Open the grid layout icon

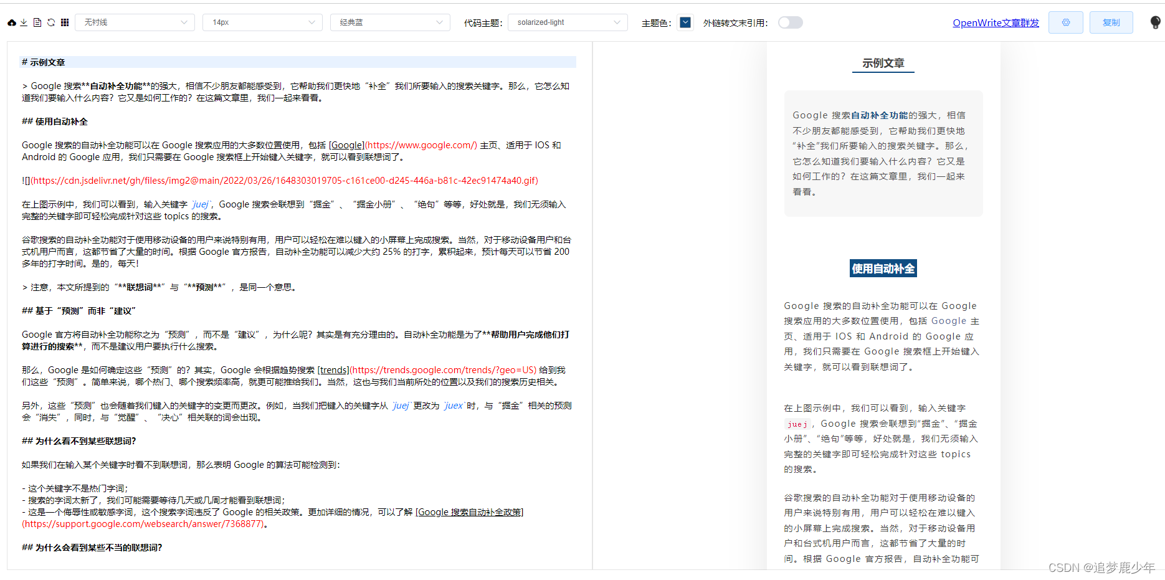pyautogui.click(x=65, y=22)
